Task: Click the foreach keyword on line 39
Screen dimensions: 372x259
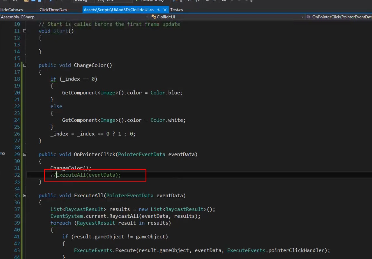Action: pos(61,223)
